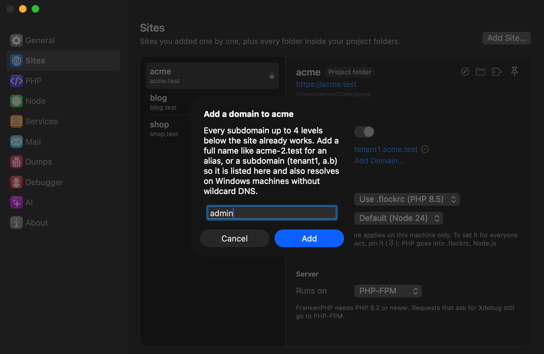Open the Node hexagon icon

coord(16,101)
